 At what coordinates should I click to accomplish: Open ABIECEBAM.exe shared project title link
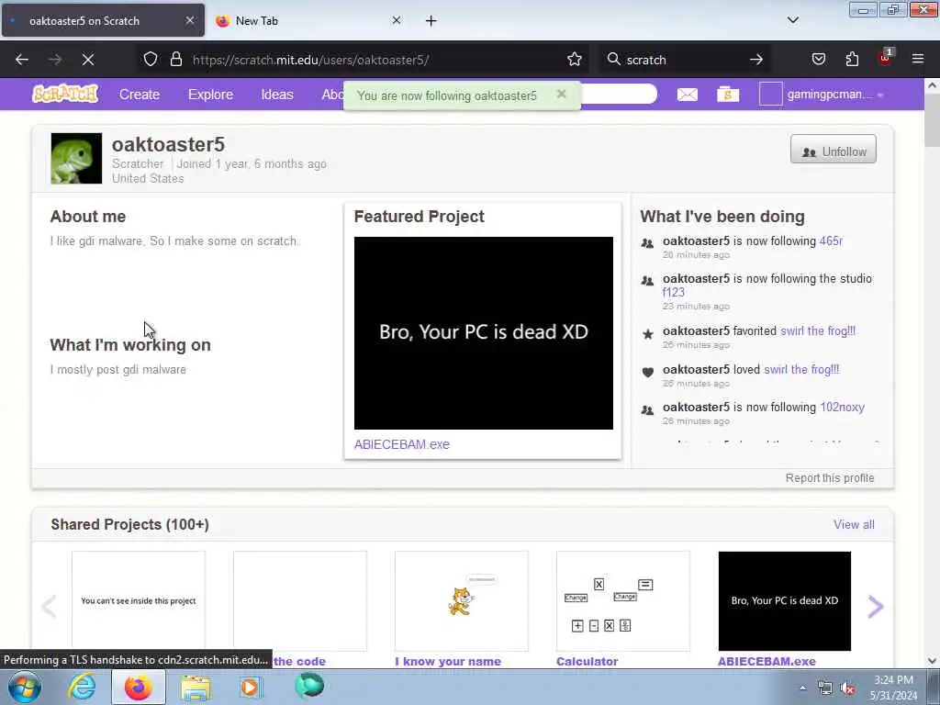767,661
